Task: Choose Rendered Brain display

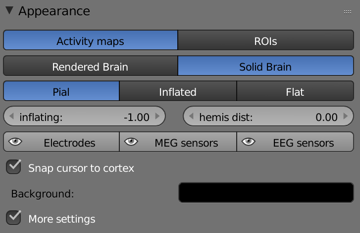Action: point(91,66)
